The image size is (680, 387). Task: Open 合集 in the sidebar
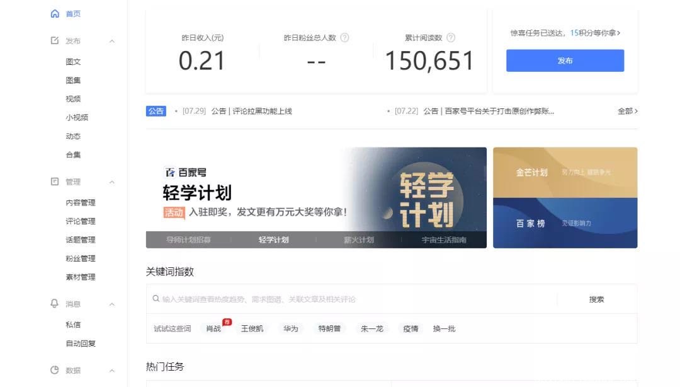[x=73, y=155]
